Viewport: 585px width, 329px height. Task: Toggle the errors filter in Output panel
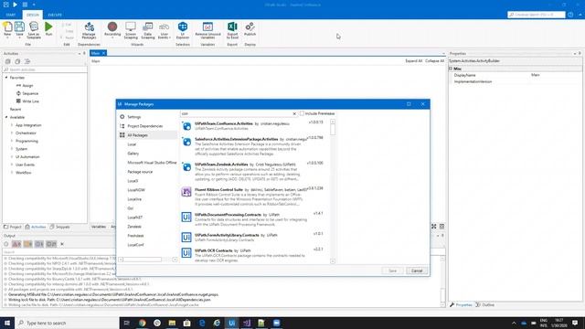click(16, 244)
